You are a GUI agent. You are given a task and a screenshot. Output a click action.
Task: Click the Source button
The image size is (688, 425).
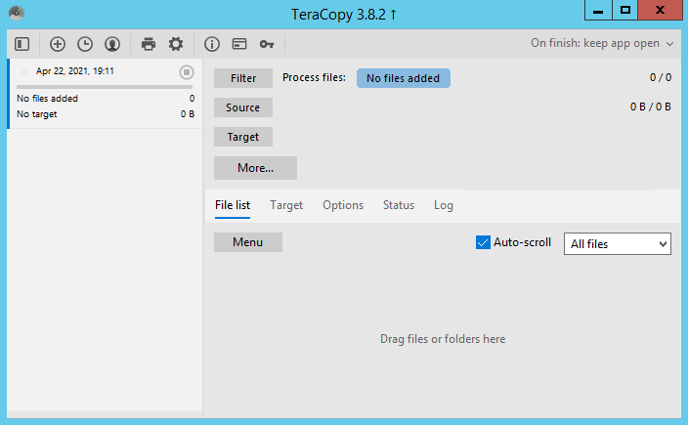click(243, 107)
